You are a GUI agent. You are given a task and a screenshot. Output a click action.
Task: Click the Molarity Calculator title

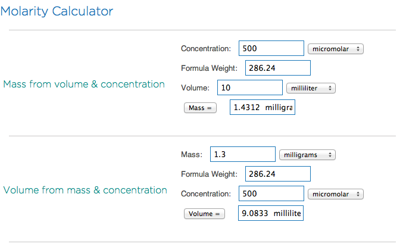coord(58,11)
